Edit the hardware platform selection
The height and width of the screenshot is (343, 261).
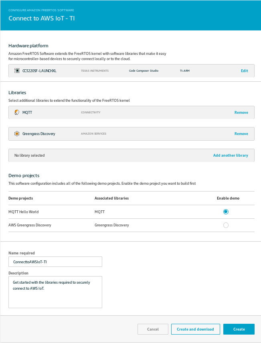click(244, 71)
